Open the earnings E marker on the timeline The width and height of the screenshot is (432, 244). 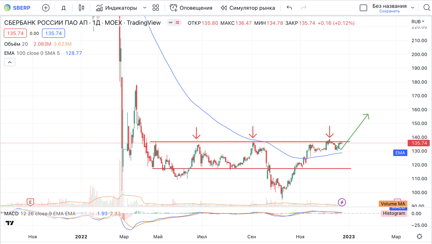pos(31,201)
